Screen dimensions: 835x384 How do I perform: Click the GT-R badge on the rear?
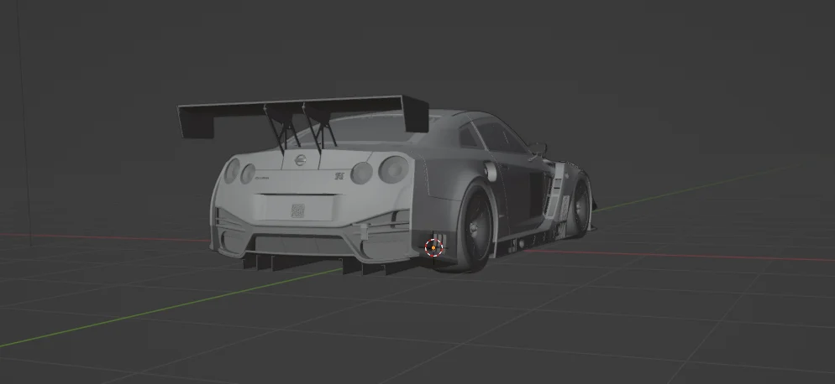point(339,176)
